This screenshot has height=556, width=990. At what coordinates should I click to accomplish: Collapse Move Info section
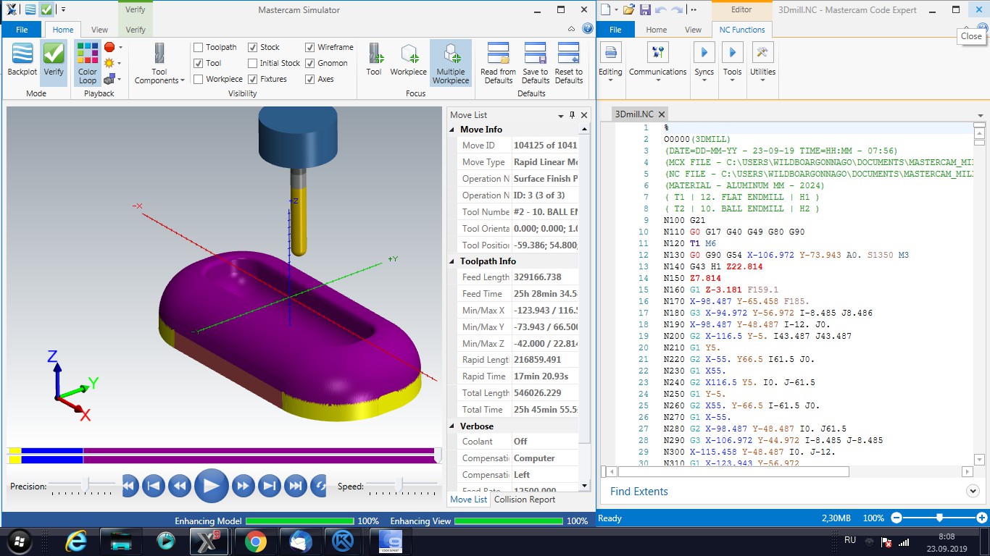[452, 130]
